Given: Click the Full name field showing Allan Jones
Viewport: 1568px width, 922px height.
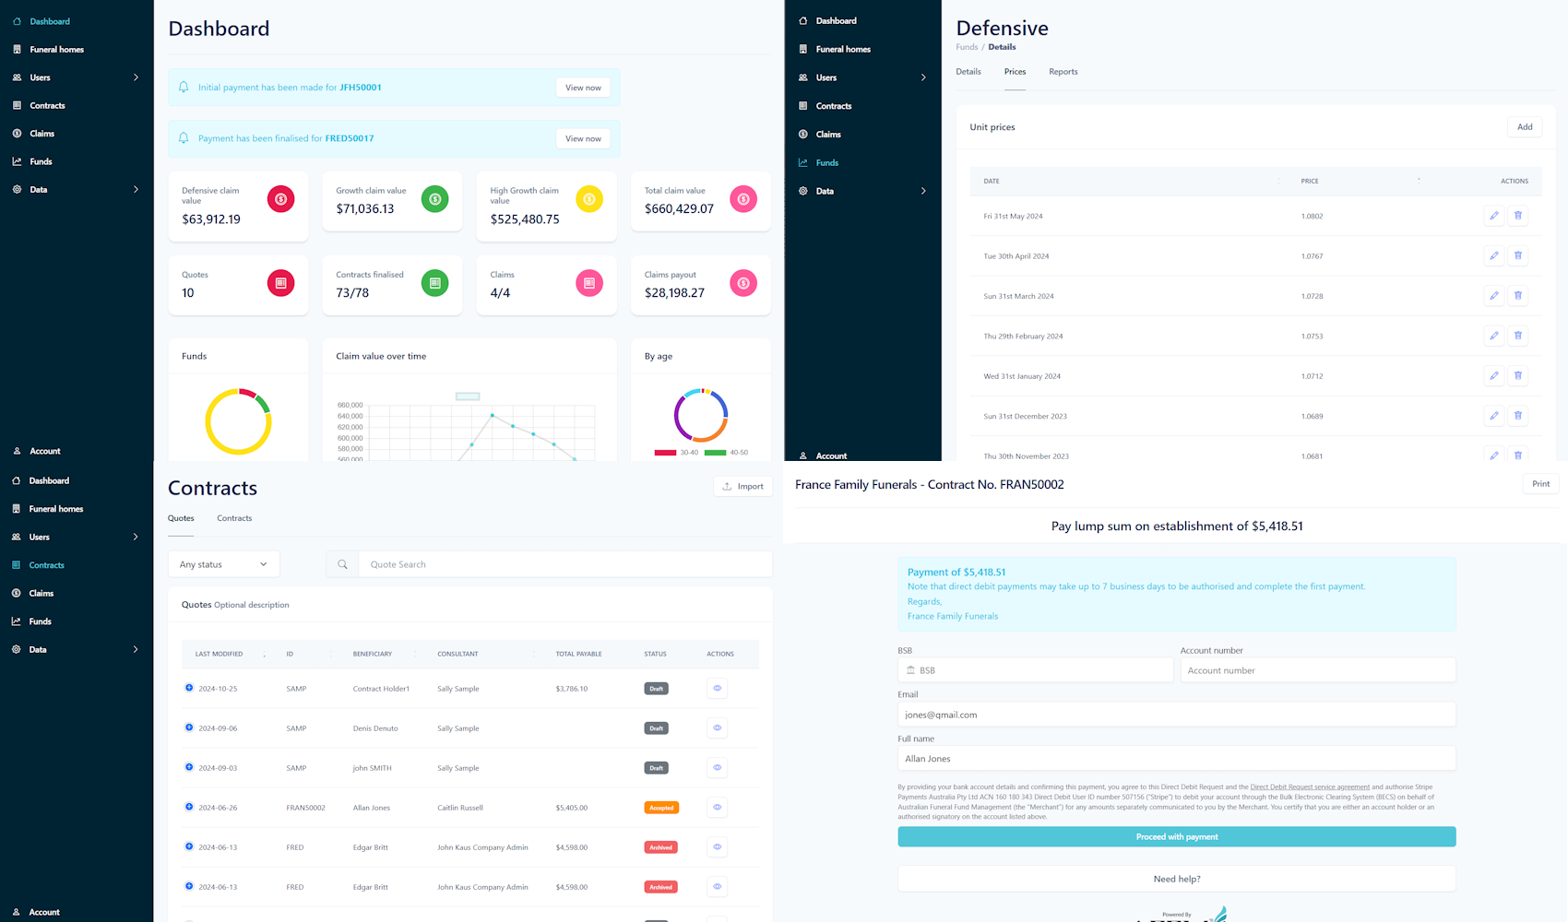Looking at the screenshot, I should click(1177, 759).
